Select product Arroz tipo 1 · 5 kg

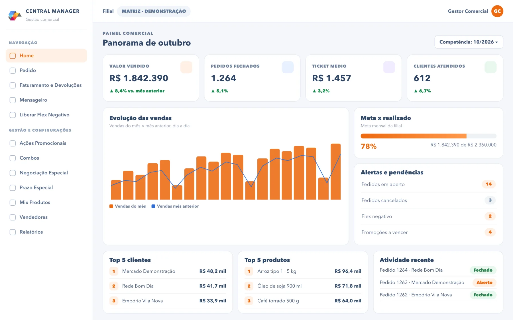point(303,271)
